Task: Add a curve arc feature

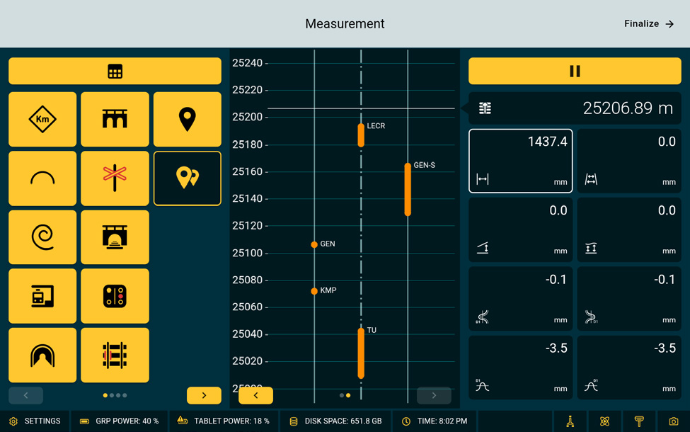Action: point(42,178)
